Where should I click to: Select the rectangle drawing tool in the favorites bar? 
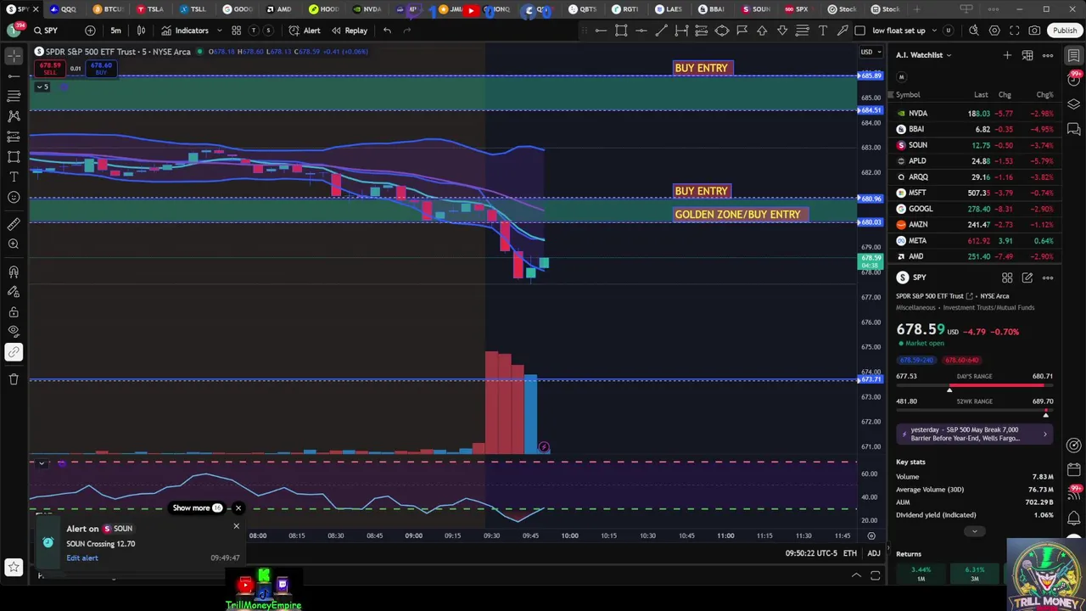[621, 31]
